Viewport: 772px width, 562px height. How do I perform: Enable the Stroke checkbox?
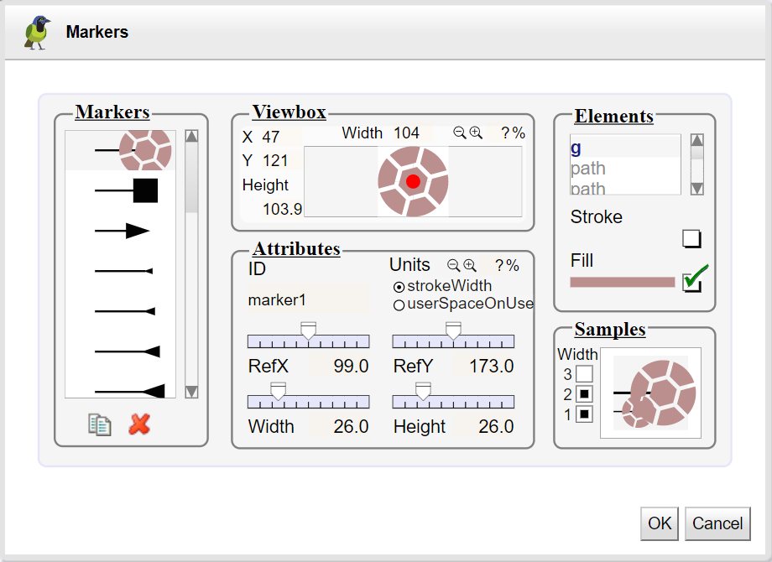[691, 239]
